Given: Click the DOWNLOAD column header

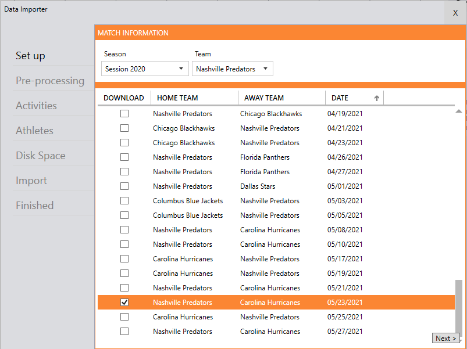Looking at the screenshot, I should point(124,98).
